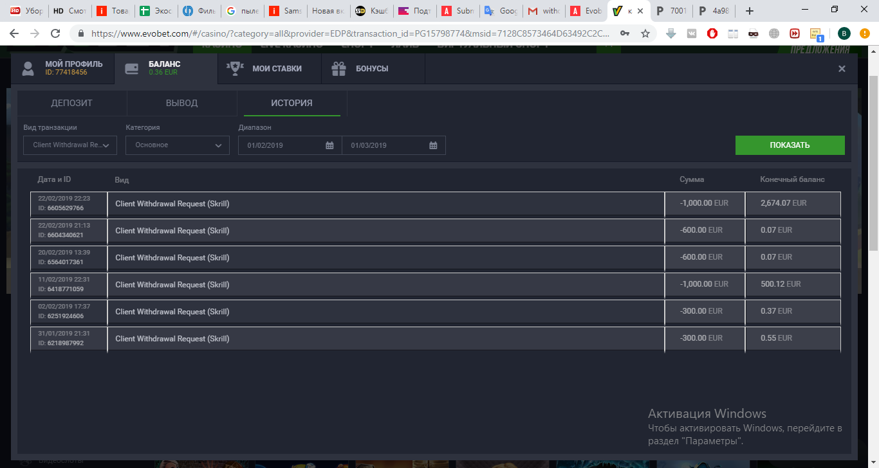This screenshot has width=879, height=468.
Task: Switch to the ВЫВОД sub-tab
Action: coord(181,103)
